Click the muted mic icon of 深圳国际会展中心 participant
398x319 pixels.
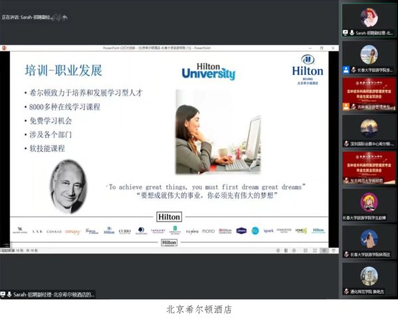pyautogui.click(x=346, y=144)
